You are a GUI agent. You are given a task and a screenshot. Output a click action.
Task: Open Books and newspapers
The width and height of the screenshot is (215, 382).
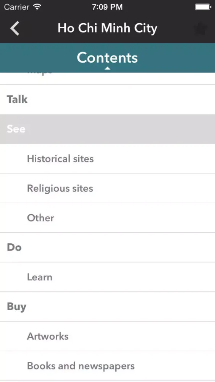pyautogui.click(x=107, y=366)
